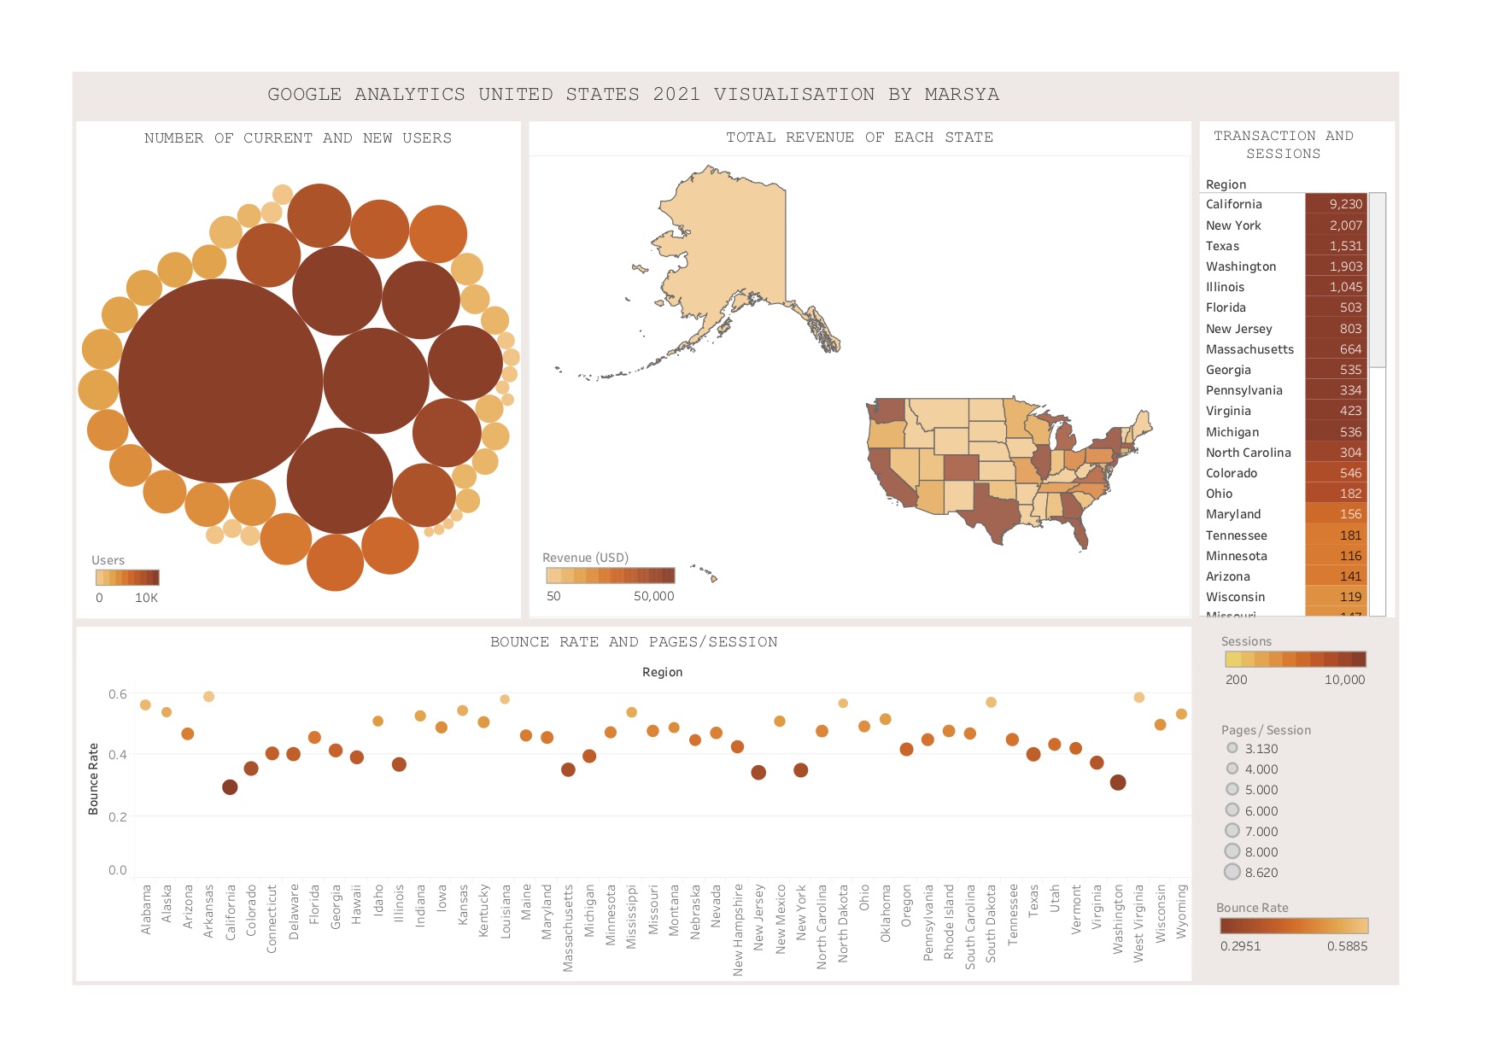
Task: Click Hawaii islands on the map
Action: (x=714, y=577)
